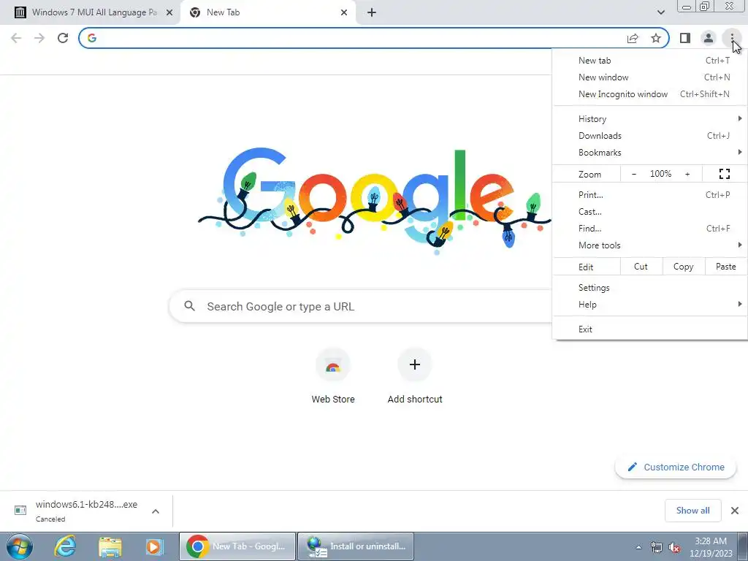
Task: Close the three-dot Chrome menu button
Action: pyautogui.click(x=732, y=38)
